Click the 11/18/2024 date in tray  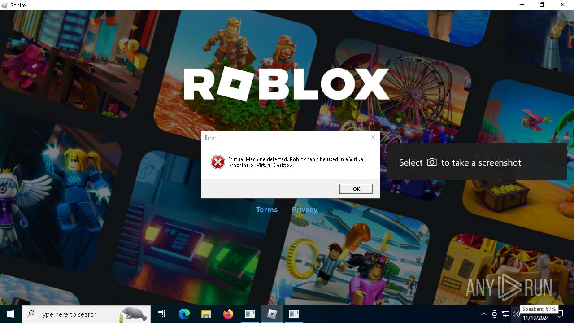(x=535, y=318)
